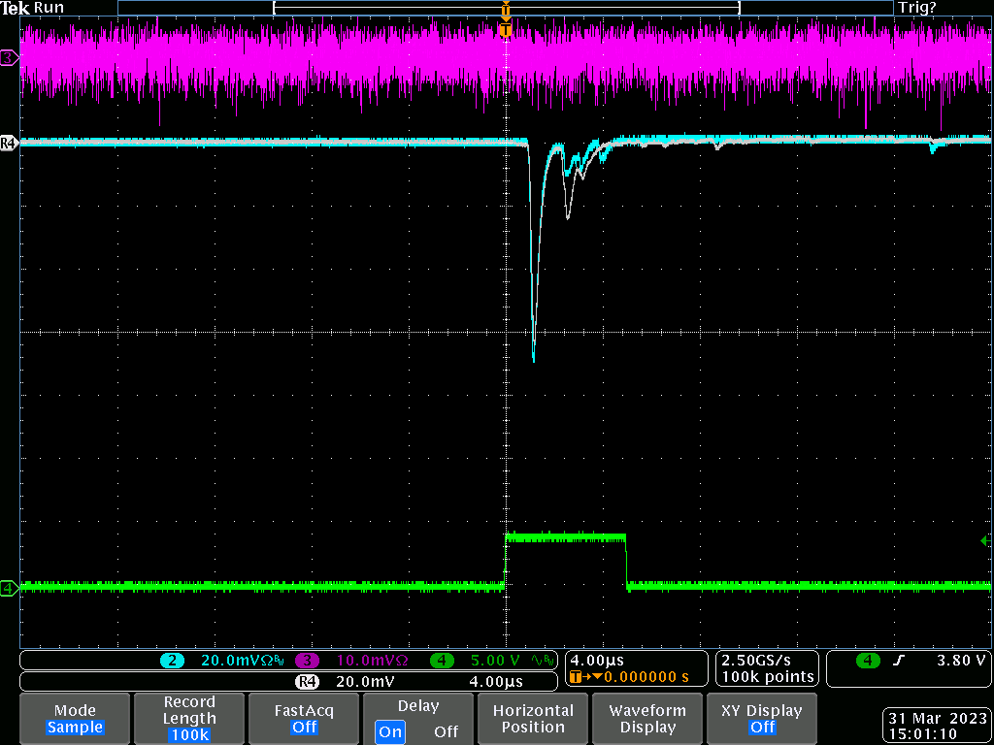Click the Run acquisition status label
The width and height of the screenshot is (994, 745).
pos(48,8)
